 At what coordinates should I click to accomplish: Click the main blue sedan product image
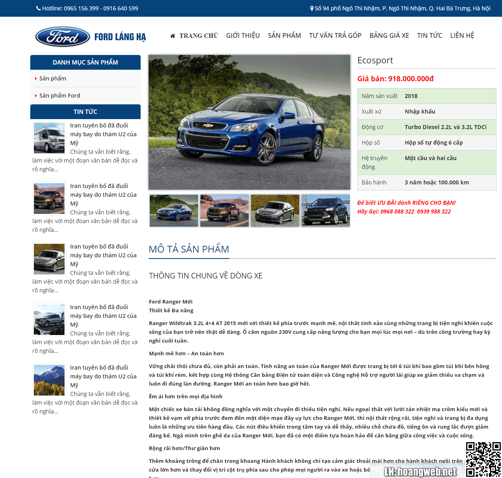249,122
